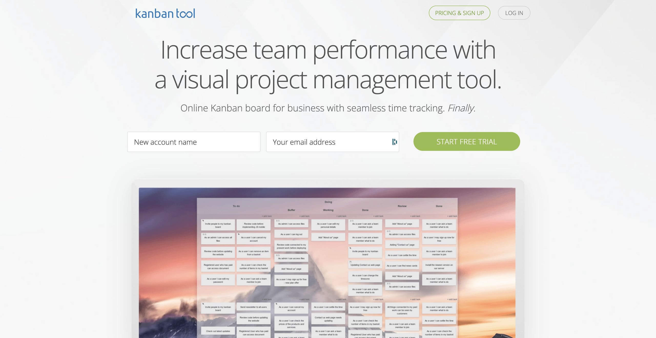
Task: Click the 2/3 WIP counter on the Done card
Action: pyautogui.click(x=351, y=221)
